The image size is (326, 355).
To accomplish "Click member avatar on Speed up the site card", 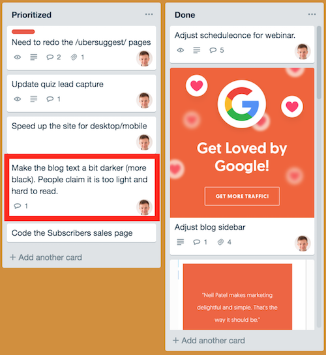I will tap(144, 142).
